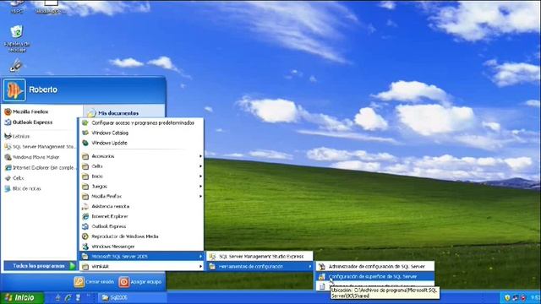541x304 pixels.
Task: Launch SQL Server Management Studio recent shortcut
Action: tap(40, 147)
